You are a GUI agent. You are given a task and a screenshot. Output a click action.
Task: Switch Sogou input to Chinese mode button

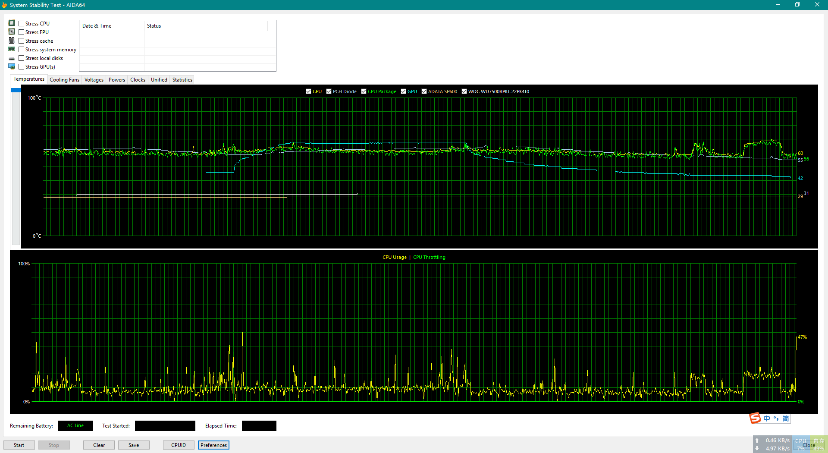(x=767, y=418)
